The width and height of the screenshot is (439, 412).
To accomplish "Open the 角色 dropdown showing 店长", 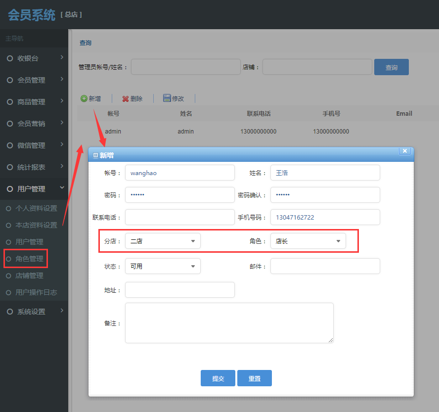I will coord(308,241).
